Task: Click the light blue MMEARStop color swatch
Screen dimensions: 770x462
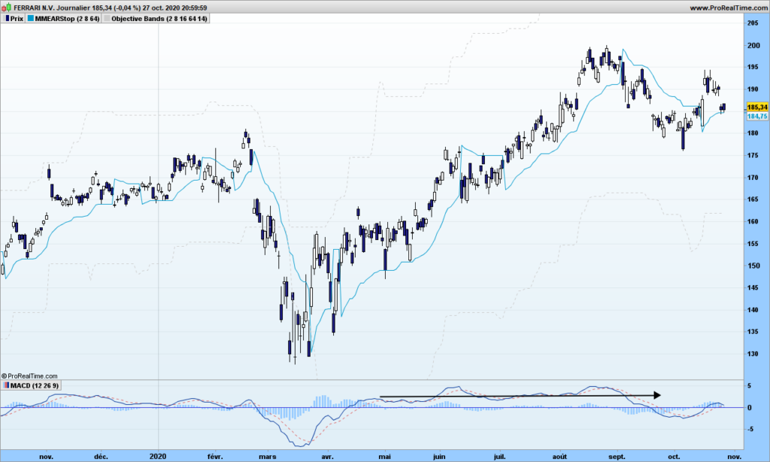Action: (31, 19)
